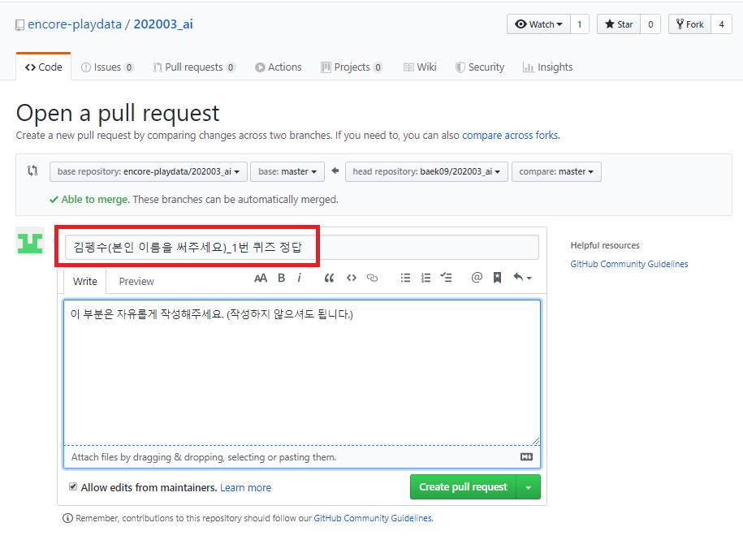Open the Security tab
This screenshot has width=743, height=540.
pos(480,67)
